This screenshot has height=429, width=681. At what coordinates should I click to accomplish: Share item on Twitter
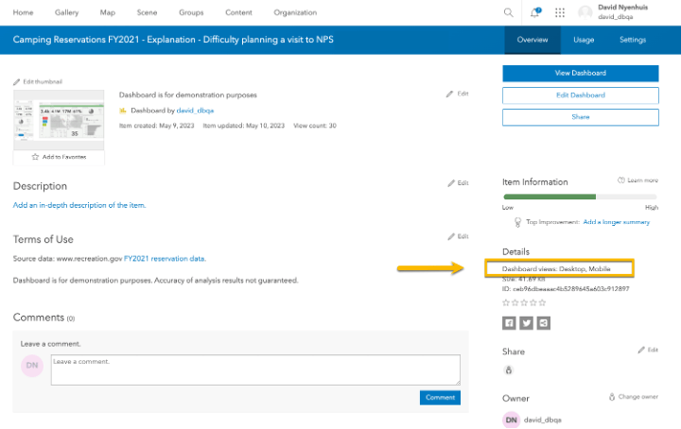point(527,323)
